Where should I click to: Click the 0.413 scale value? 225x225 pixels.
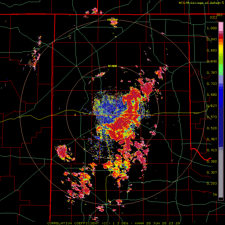pos(212,150)
